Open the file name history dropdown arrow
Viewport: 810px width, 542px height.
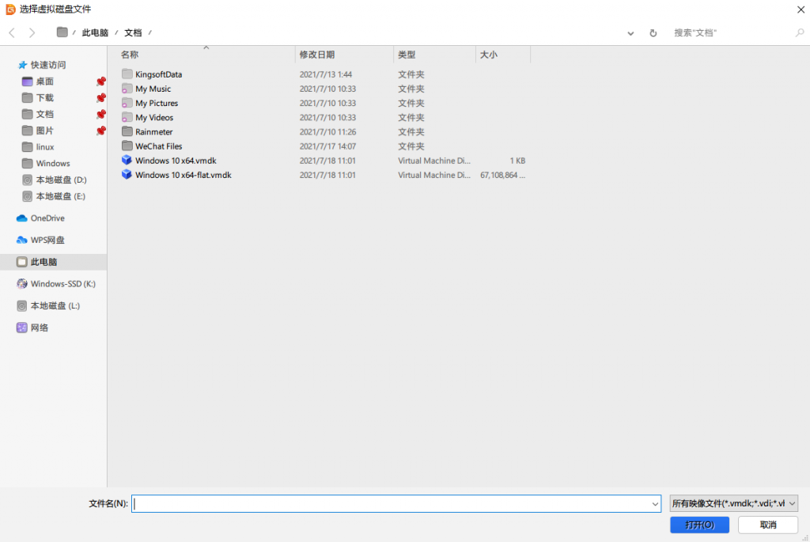point(655,504)
